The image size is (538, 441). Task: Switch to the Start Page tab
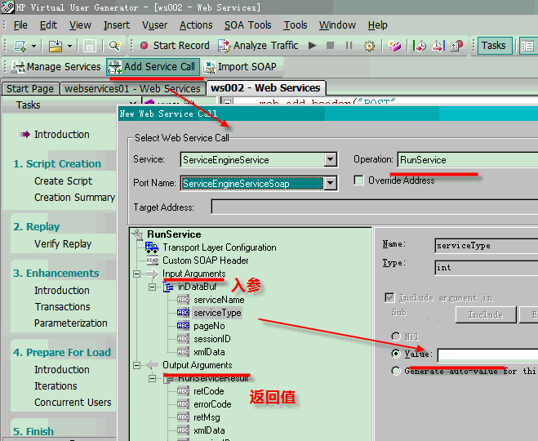pos(30,88)
